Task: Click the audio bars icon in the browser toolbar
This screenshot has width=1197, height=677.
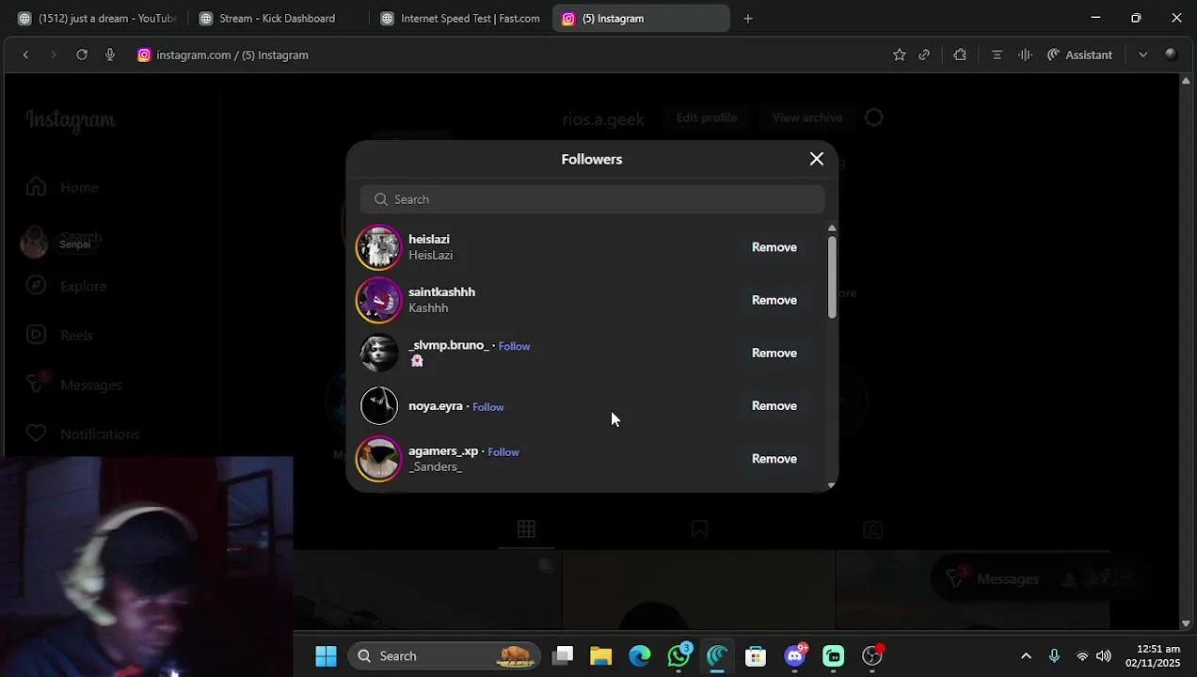Action: coord(1025,55)
